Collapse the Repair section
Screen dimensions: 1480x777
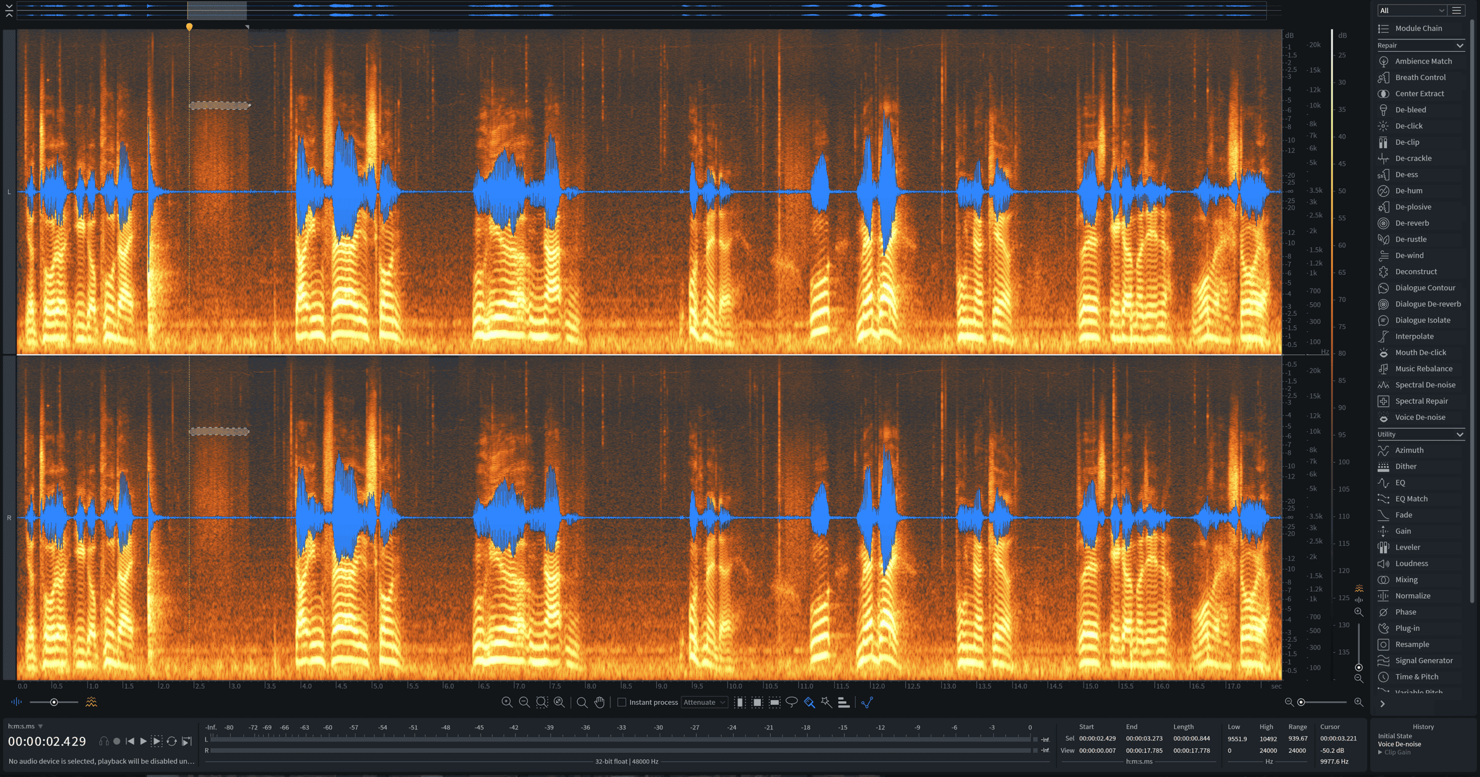[1459, 46]
